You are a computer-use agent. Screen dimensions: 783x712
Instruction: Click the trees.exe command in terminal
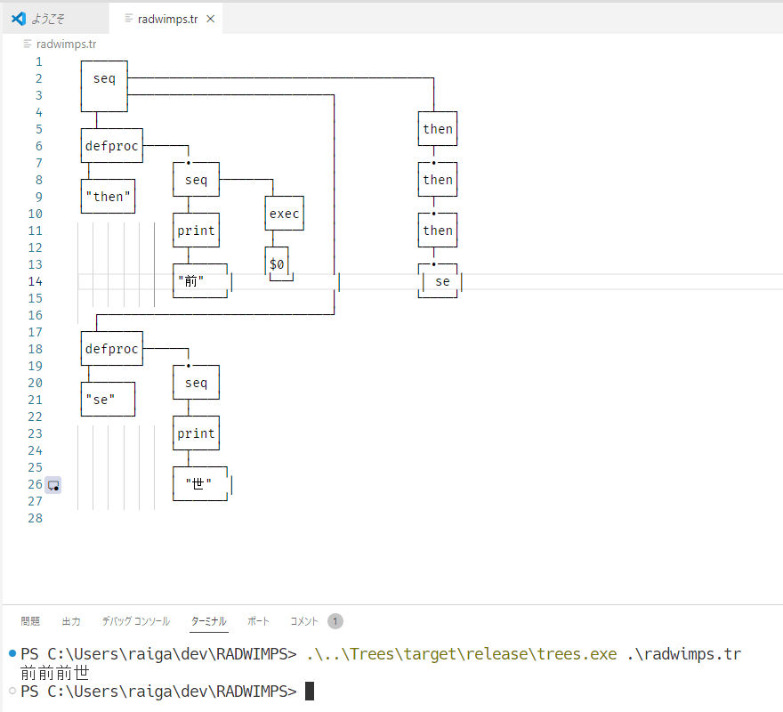[462, 654]
